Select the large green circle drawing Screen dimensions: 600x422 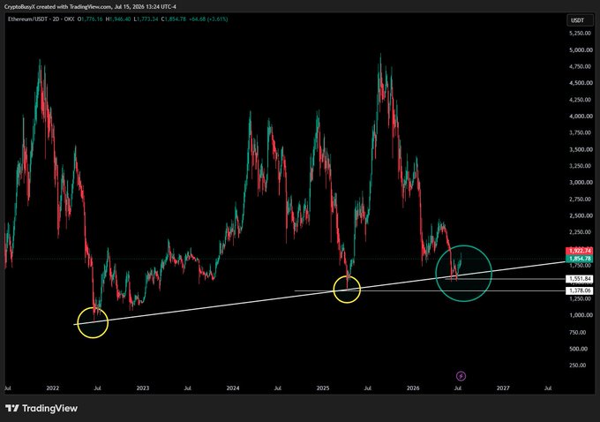click(x=464, y=274)
